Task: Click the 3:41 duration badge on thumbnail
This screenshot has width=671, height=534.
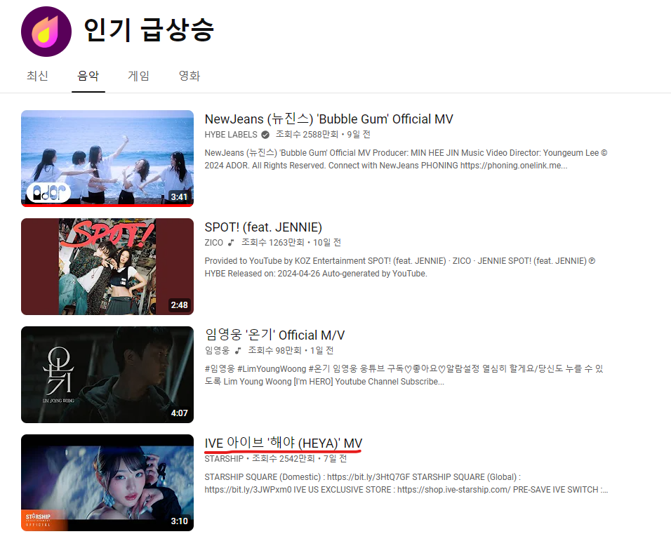Action: pos(179,196)
